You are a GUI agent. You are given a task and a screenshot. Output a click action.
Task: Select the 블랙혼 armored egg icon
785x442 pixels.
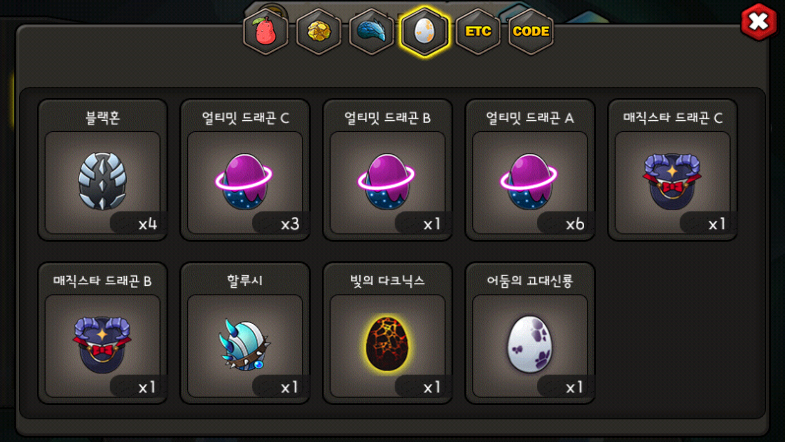click(x=102, y=181)
